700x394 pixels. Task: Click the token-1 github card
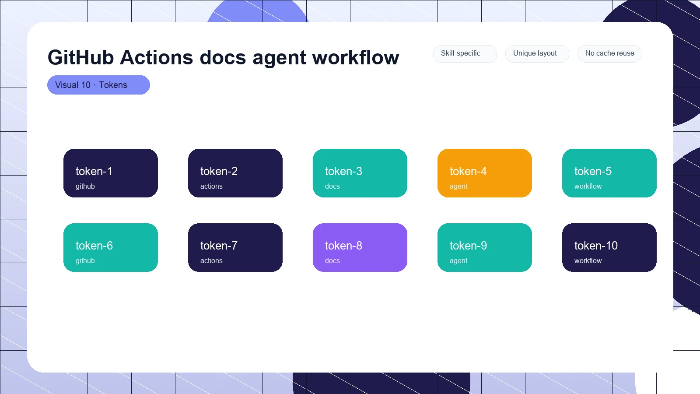click(111, 173)
